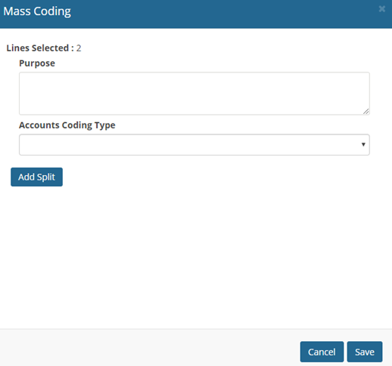Click the Purpose field label

pos(37,63)
